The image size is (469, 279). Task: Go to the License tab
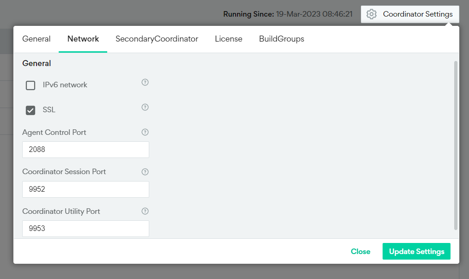click(x=229, y=39)
